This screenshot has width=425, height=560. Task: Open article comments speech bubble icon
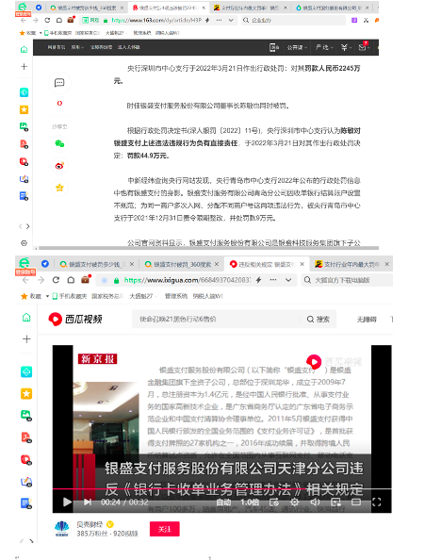point(59,83)
